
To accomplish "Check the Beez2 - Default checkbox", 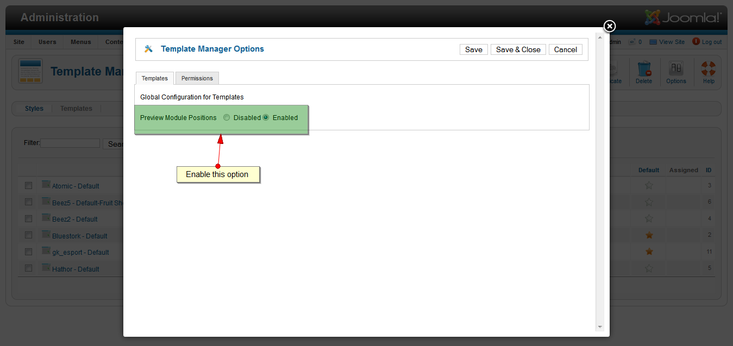I will (x=28, y=218).
